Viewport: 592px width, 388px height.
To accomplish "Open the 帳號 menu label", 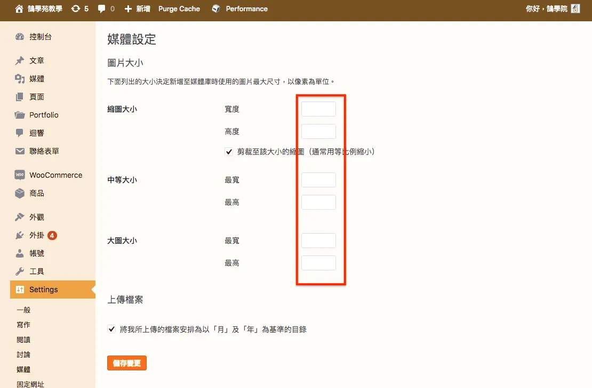I will click(37, 253).
